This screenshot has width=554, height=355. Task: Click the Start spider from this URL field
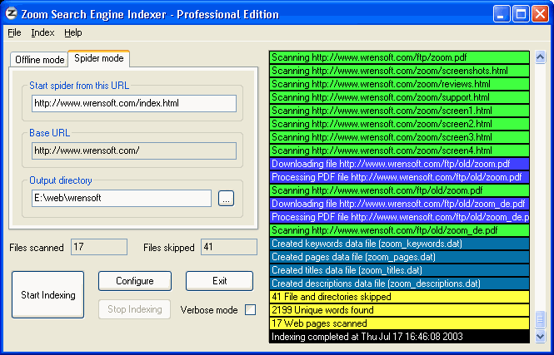134,103
